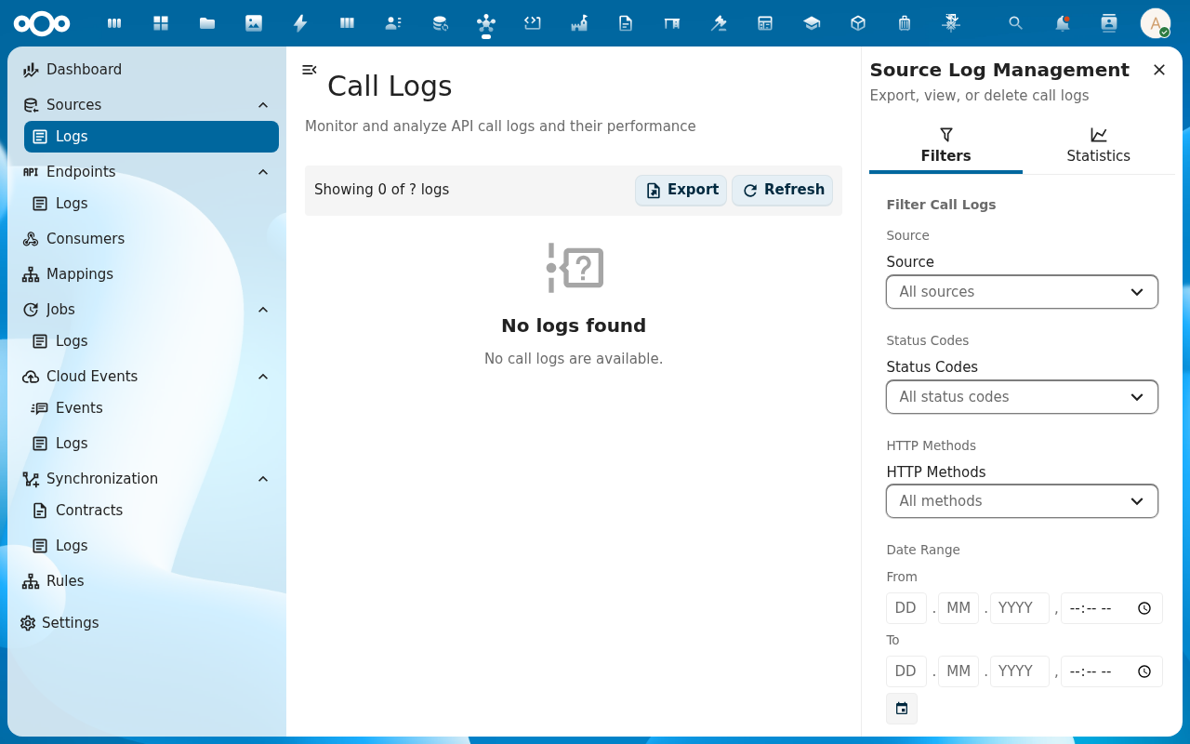Image resolution: width=1190 pixels, height=744 pixels.
Task: Open the Files folder icon in top bar
Action: pyautogui.click(x=207, y=23)
